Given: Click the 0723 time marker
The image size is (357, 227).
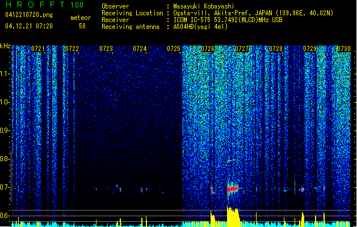Looking at the screenshot, I should pyautogui.click(x=106, y=49).
